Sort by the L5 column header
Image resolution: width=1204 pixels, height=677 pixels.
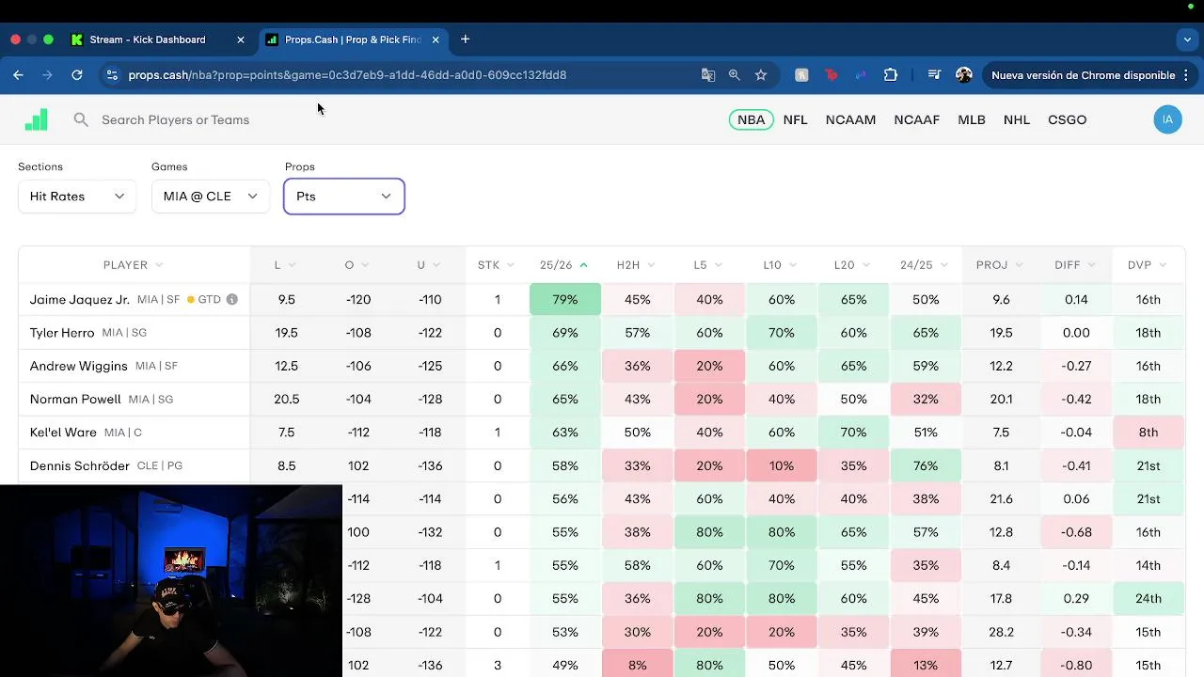point(708,265)
